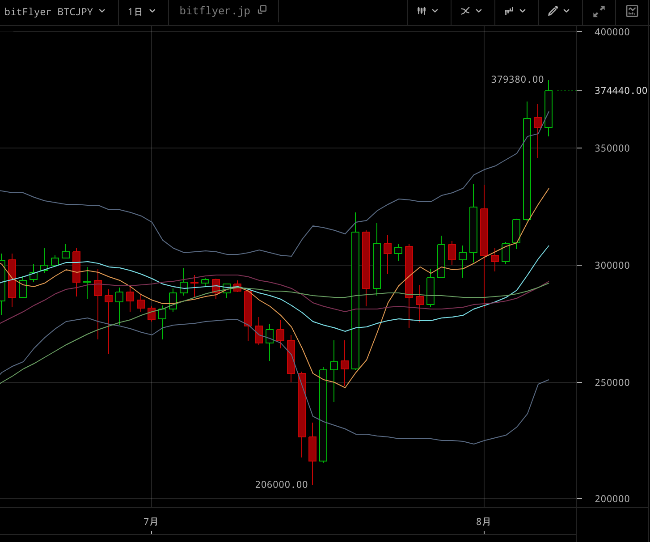Click the chart snapshot icon at top right
Viewport: 650px width, 542px height.
point(632,11)
